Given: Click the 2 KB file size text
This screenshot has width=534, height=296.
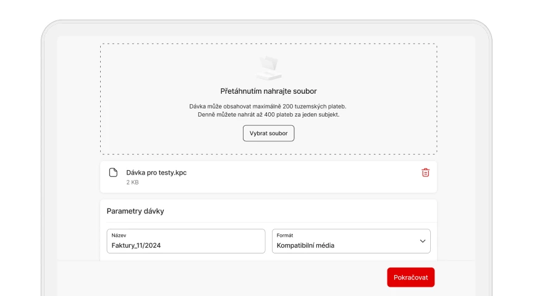Looking at the screenshot, I should 132,183.
